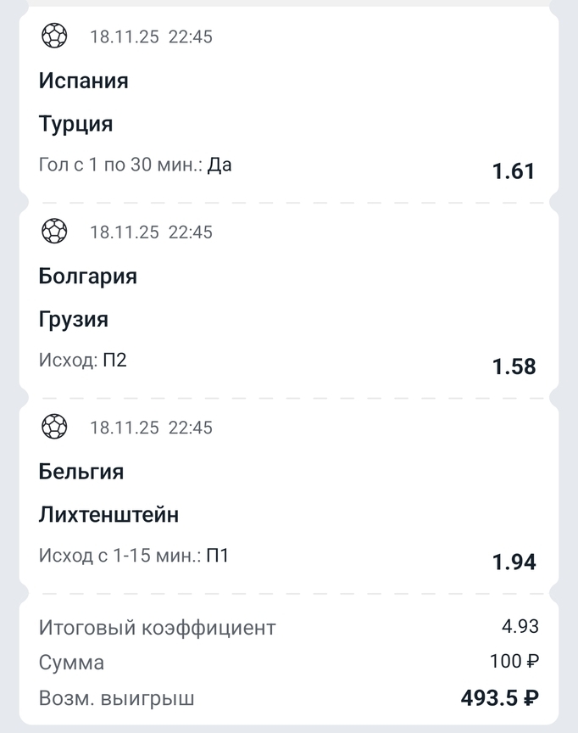Viewport: 578px width, 733px height.
Task: Click the 1.94 odds value
Action: tap(514, 562)
